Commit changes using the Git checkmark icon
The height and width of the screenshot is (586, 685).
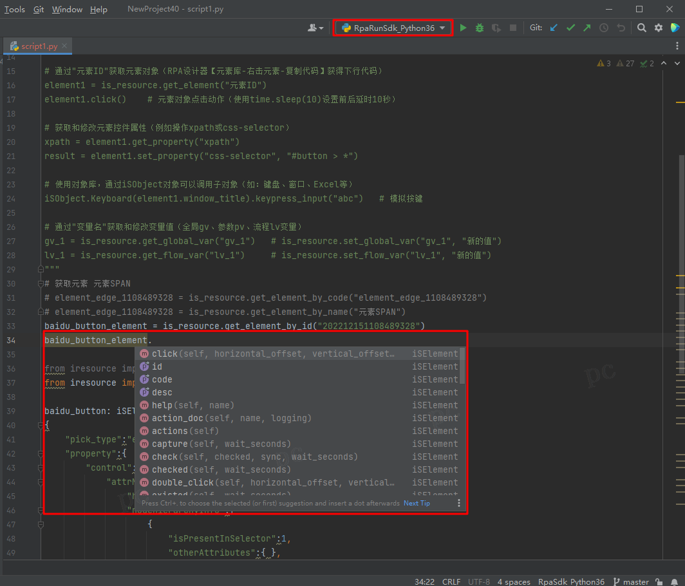coord(570,28)
